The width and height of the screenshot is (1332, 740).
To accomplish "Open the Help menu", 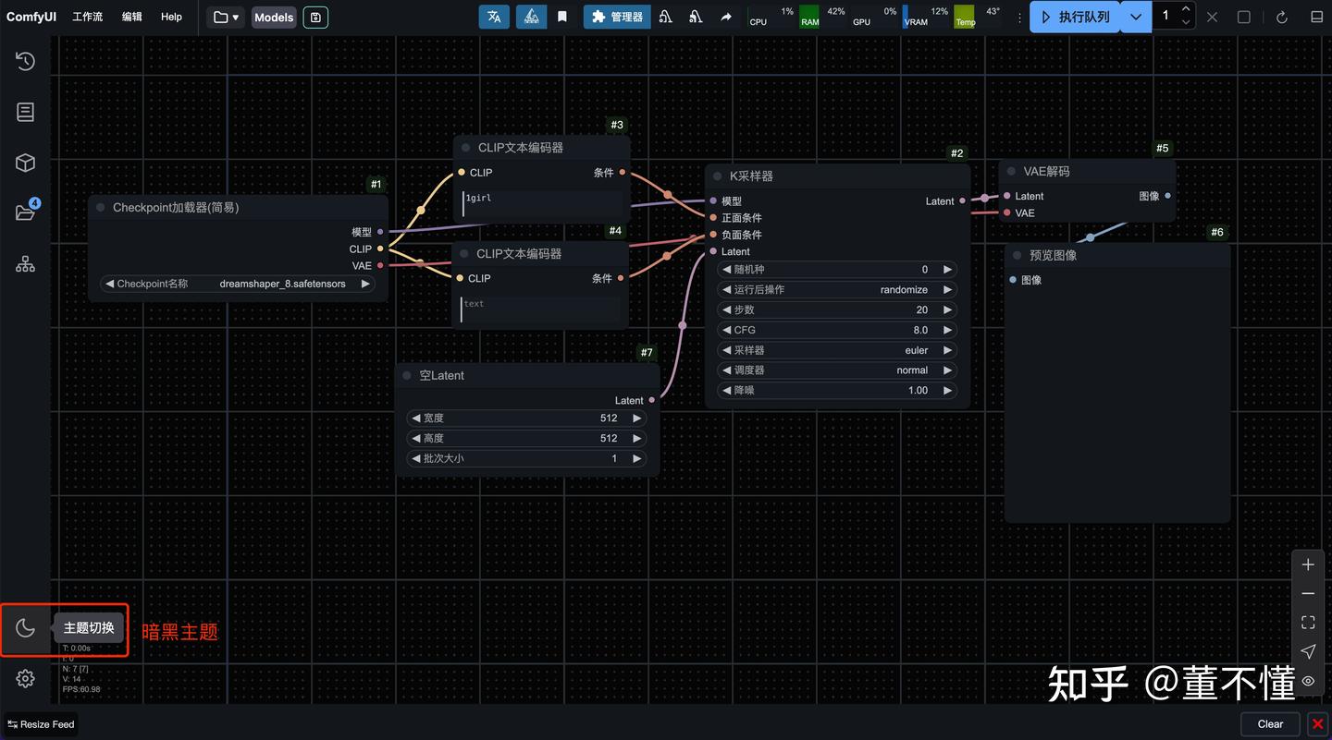I will tap(171, 17).
